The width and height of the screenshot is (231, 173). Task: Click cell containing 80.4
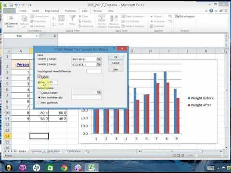point(39,113)
